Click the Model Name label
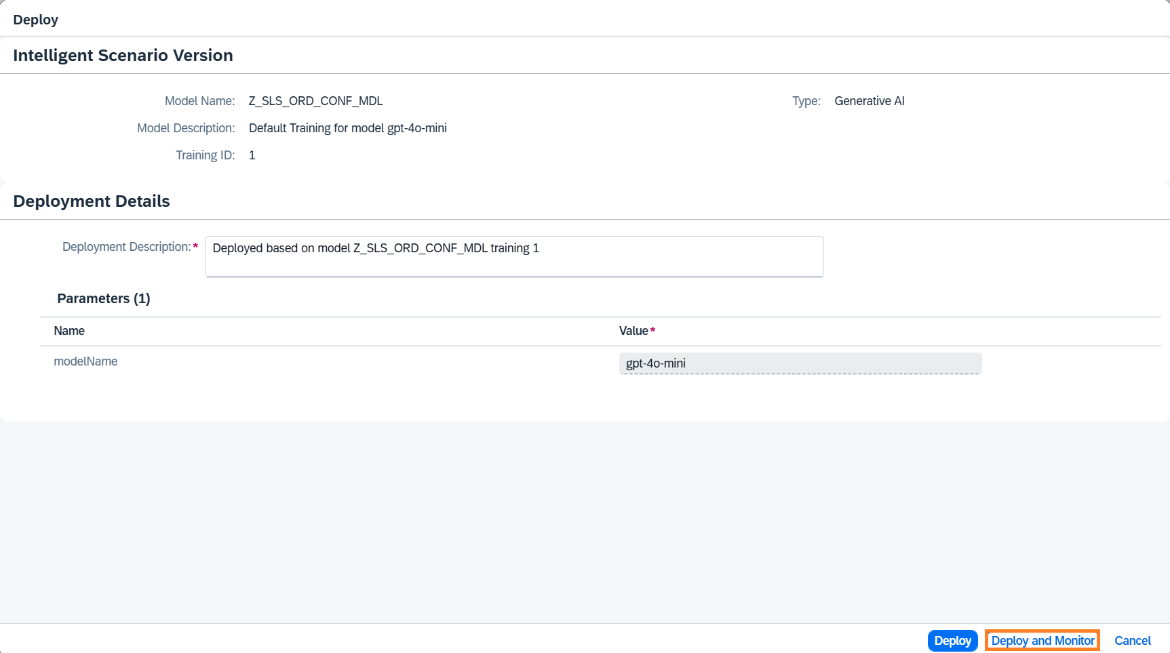 pyautogui.click(x=199, y=101)
